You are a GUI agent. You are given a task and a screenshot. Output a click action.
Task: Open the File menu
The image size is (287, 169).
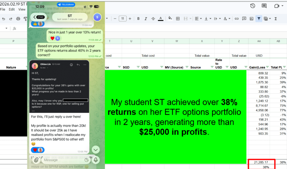pos(3,9)
